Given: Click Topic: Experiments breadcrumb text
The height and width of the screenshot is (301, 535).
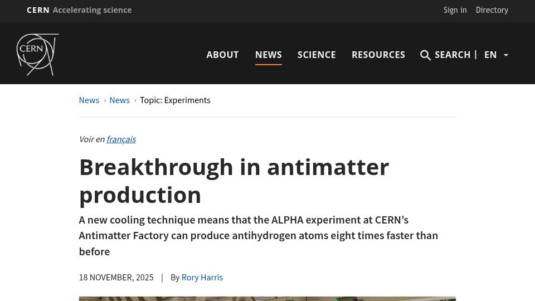Looking at the screenshot, I should pos(175,100).
